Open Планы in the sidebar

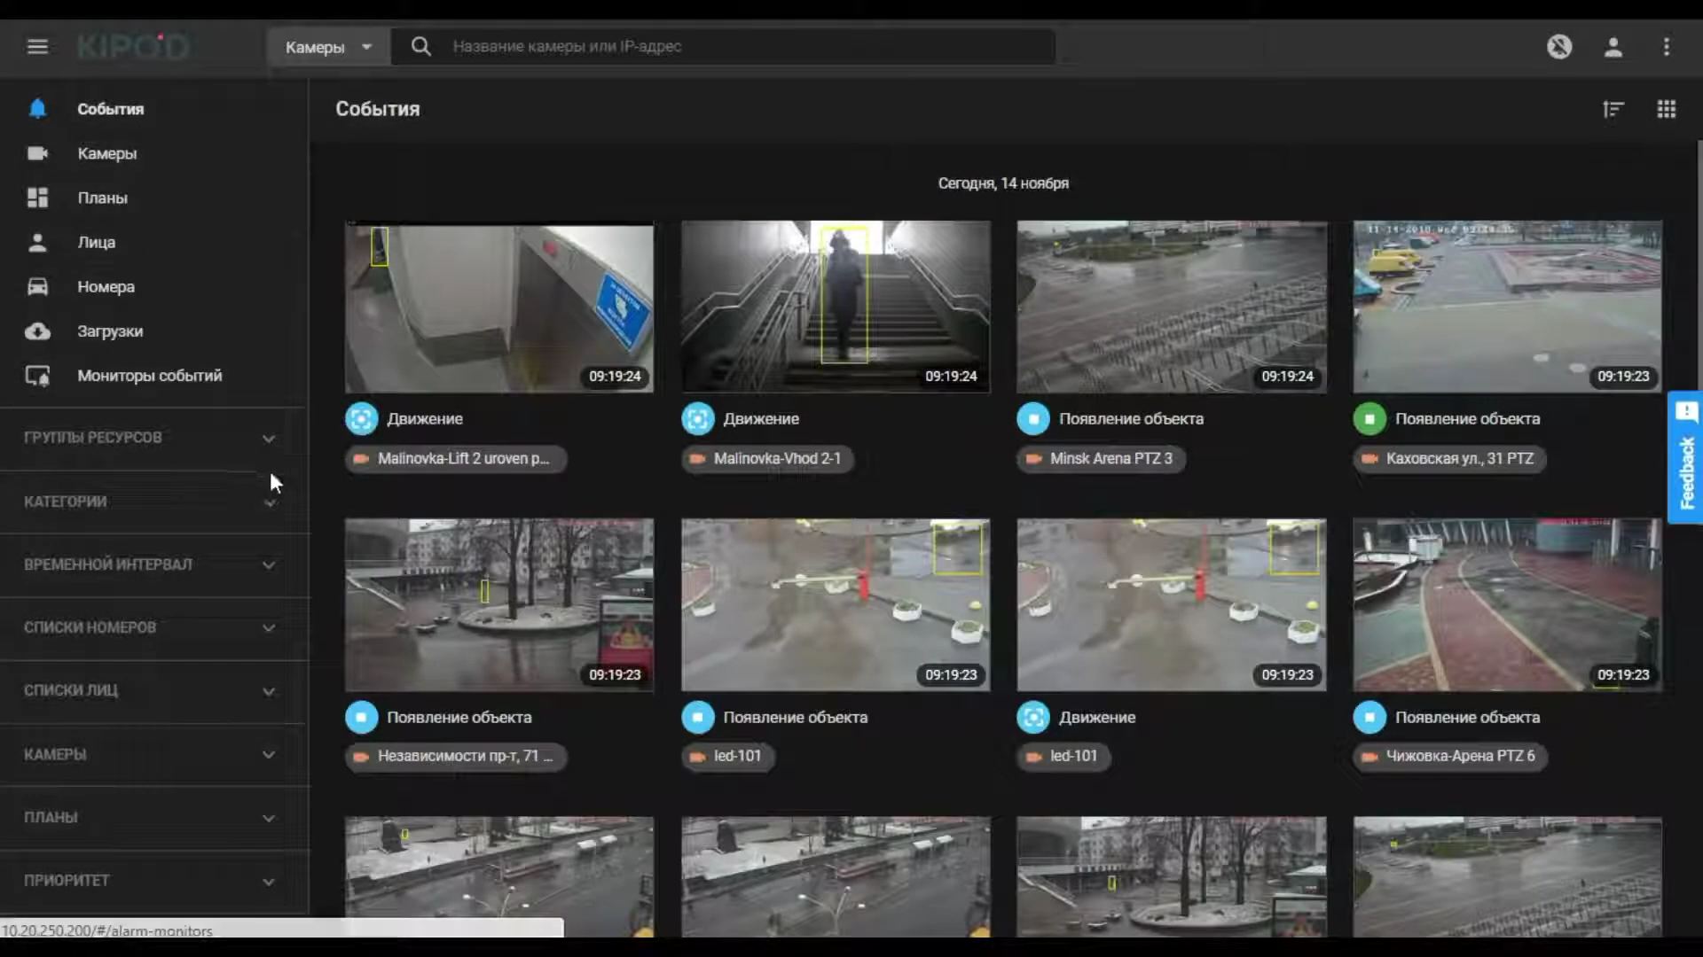pyautogui.click(x=102, y=198)
